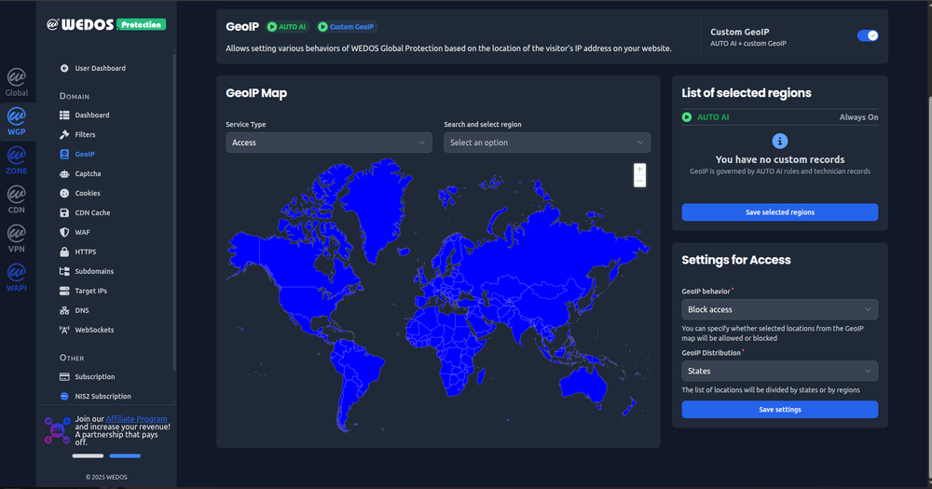Zoom out on the GeoIP map
This screenshot has height=489, width=932.
click(639, 182)
